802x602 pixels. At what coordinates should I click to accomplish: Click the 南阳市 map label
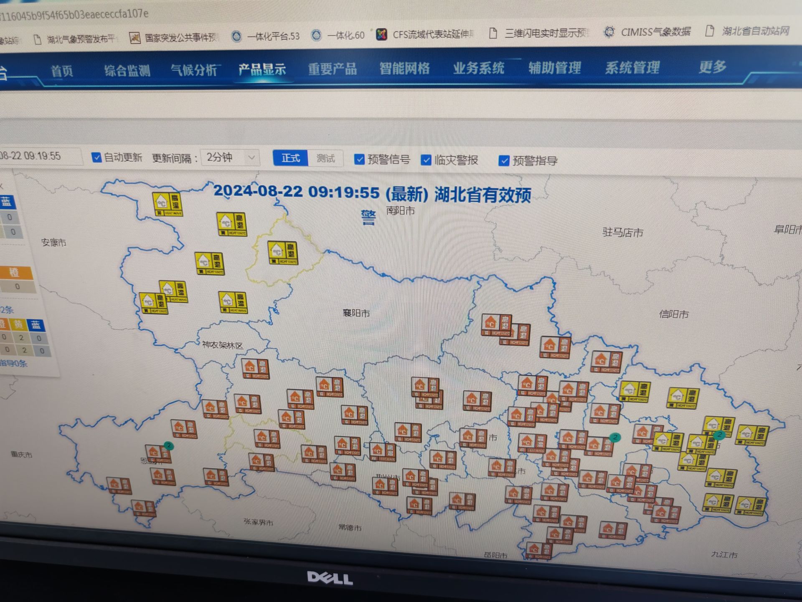pos(400,210)
